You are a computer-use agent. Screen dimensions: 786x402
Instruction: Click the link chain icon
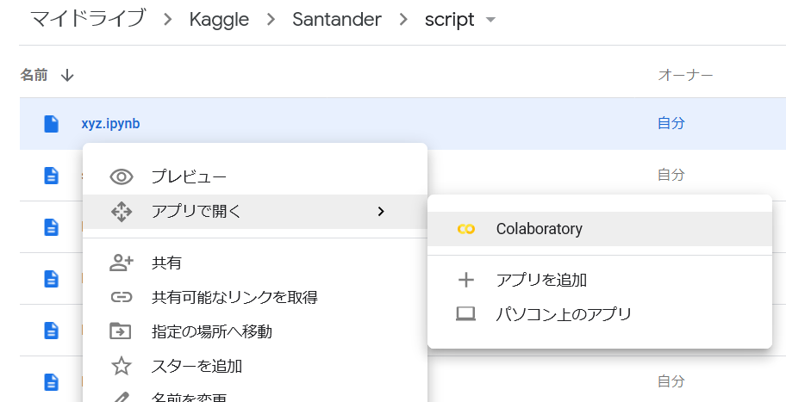point(122,297)
